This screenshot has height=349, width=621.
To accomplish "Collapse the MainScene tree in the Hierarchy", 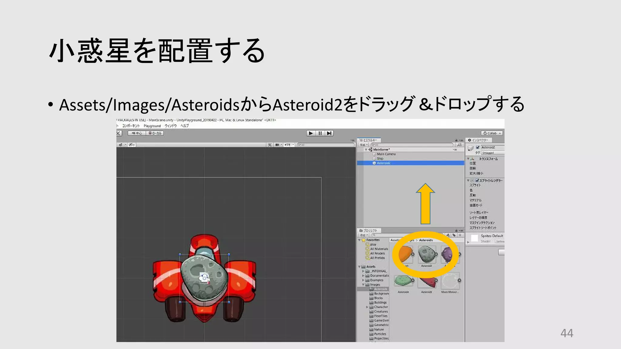I will click(366, 150).
